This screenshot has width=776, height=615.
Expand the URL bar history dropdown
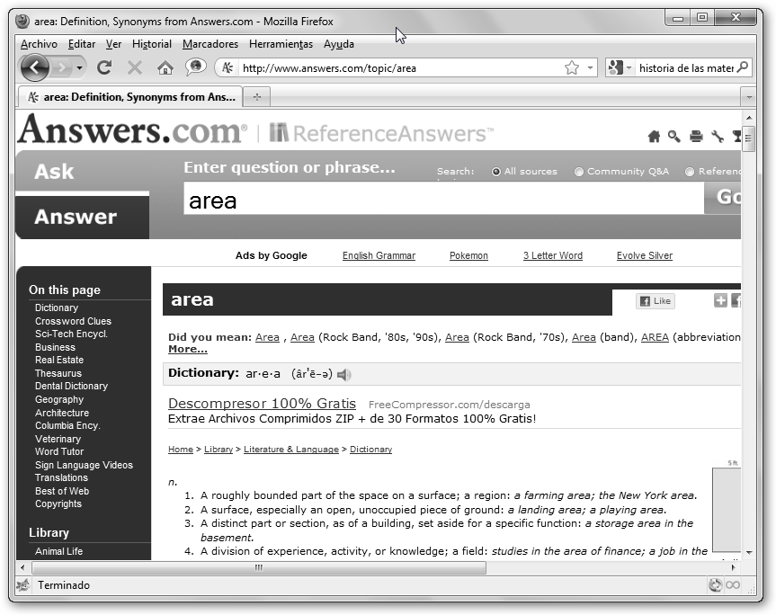click(591, 67)
